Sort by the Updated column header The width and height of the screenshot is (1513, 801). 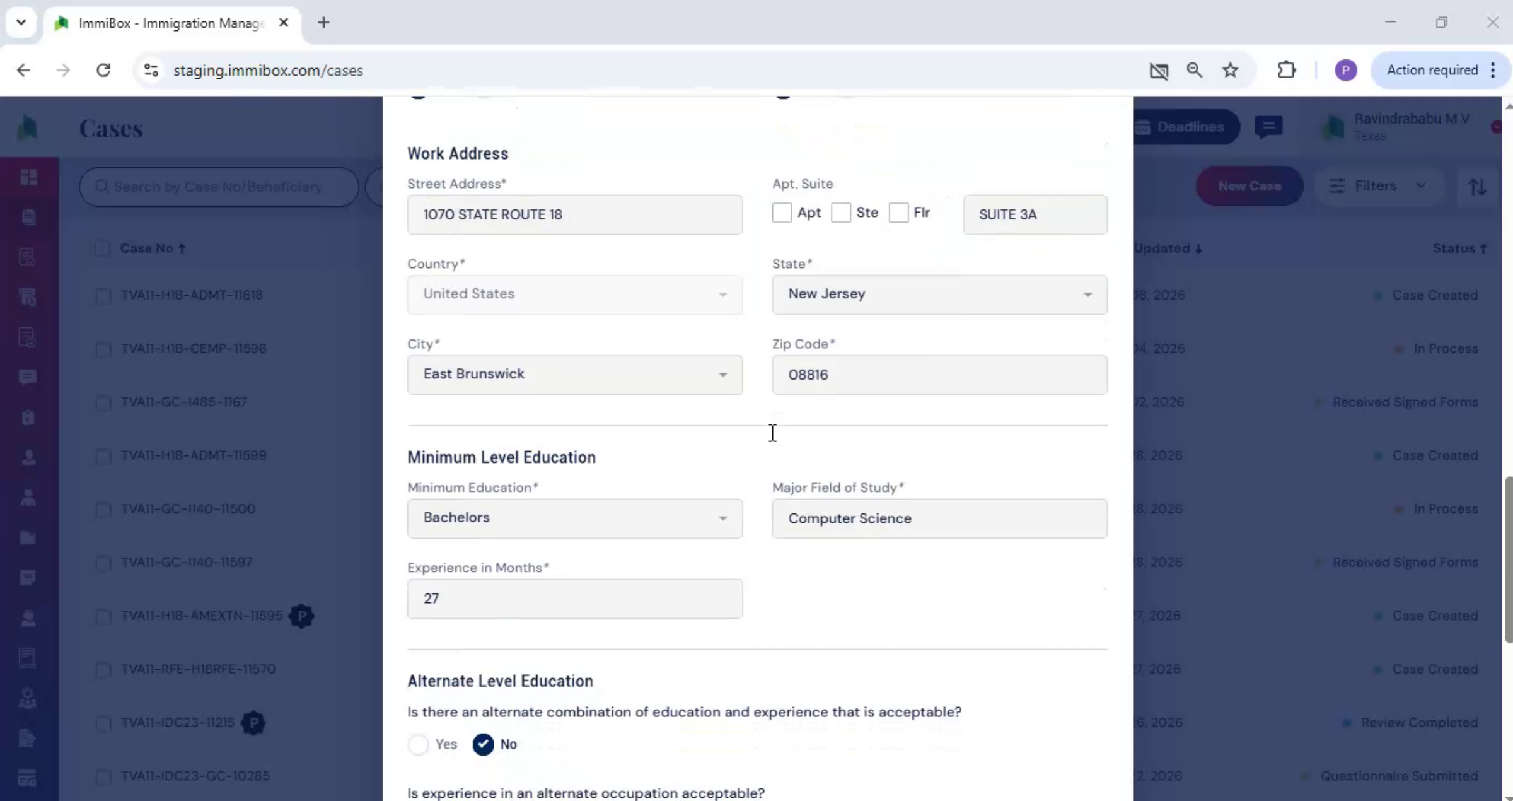tap(1168, 248)
